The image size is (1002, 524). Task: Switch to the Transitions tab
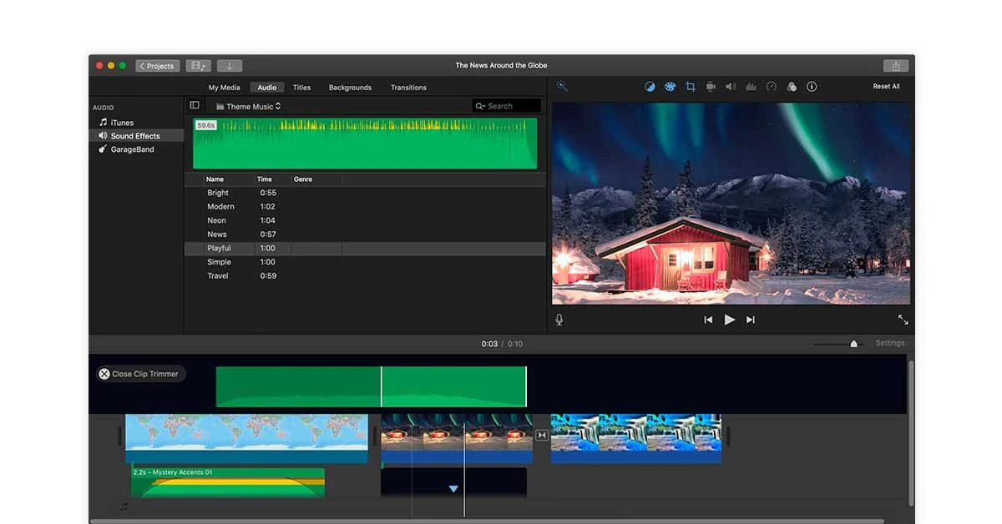point(408,88)
